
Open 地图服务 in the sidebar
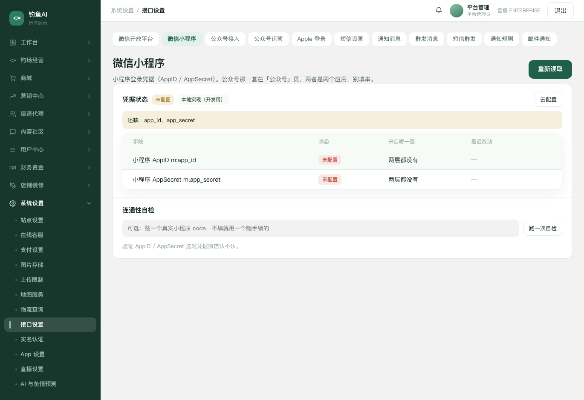point(32,295)
